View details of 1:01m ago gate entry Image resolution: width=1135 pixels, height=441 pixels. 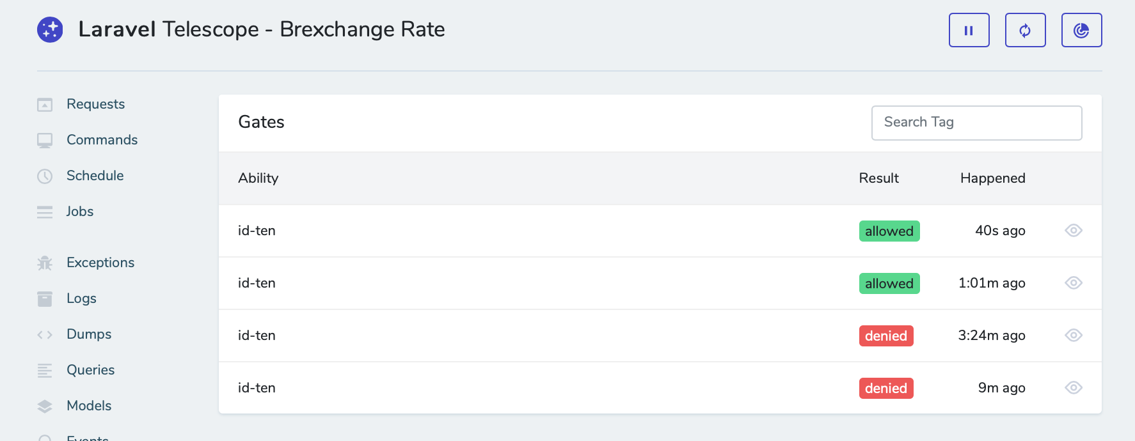1073,283
